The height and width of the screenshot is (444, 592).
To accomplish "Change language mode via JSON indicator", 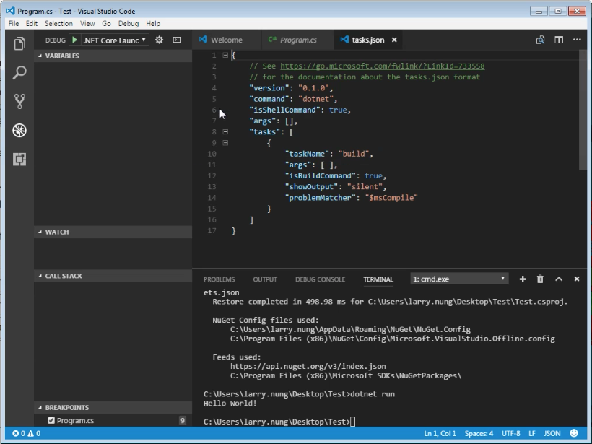I will (x=552, y=433).
